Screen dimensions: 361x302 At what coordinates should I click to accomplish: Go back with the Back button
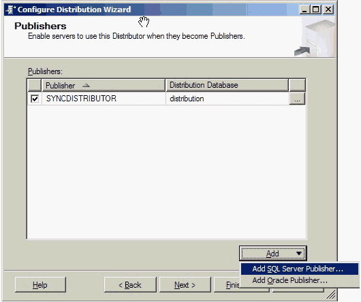pos(130,285)
